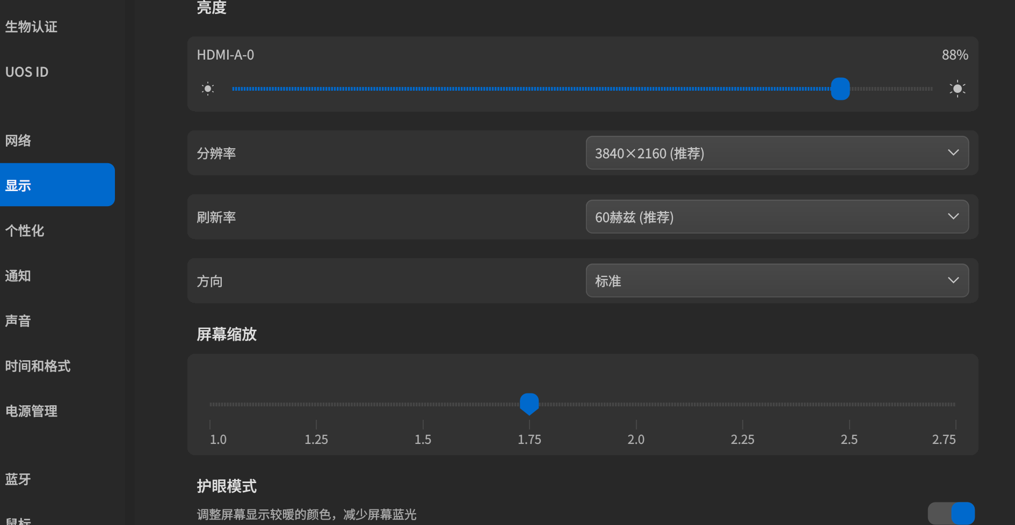Click the 88% brightness value
Screen dimensions: 1015x525
pyautogui.click(x=955, y=55)
